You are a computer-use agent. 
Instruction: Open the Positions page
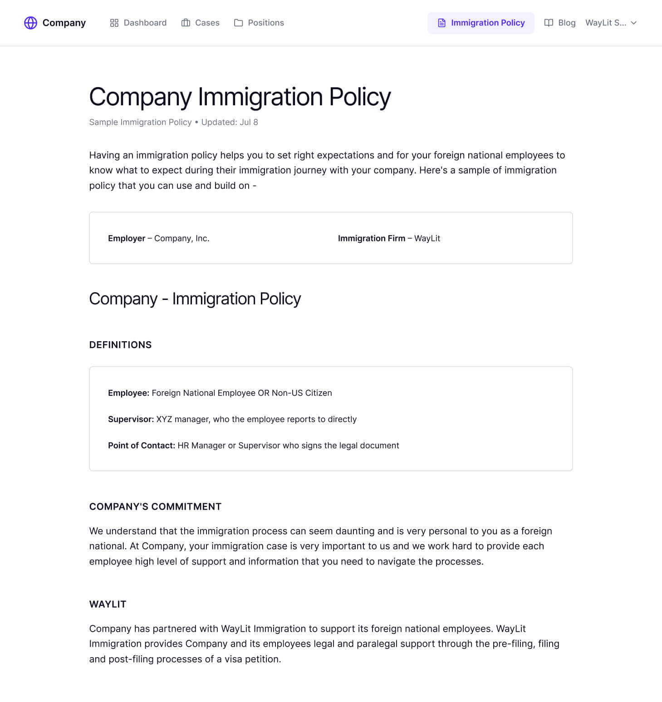coord(265,23)
